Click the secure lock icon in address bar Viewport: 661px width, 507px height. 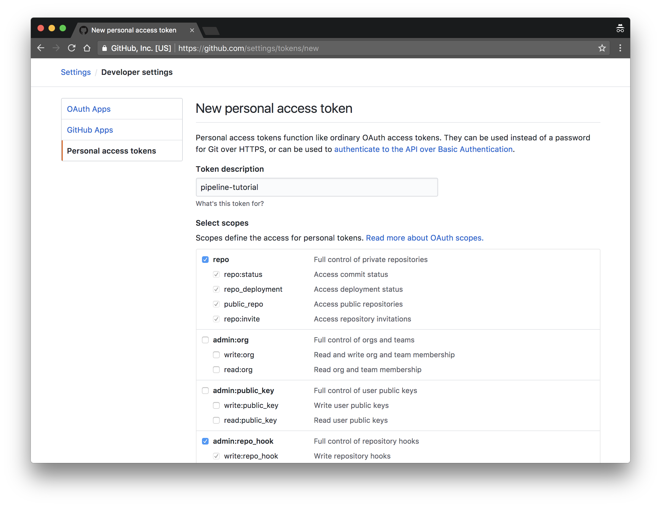(x=104, y=48)
